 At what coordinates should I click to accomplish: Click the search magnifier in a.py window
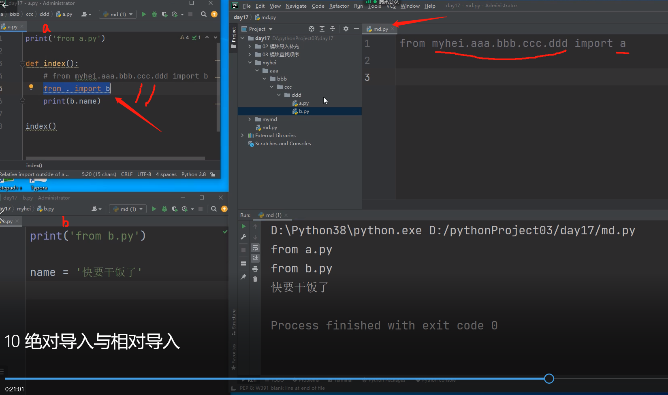tap(204, 14)
